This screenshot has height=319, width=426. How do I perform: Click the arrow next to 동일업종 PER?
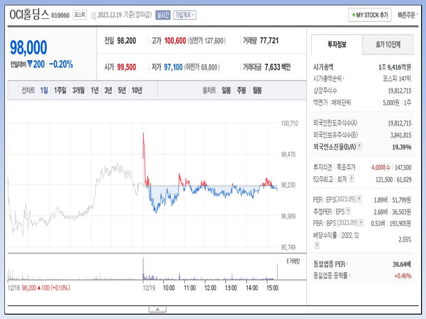[347, 264]
